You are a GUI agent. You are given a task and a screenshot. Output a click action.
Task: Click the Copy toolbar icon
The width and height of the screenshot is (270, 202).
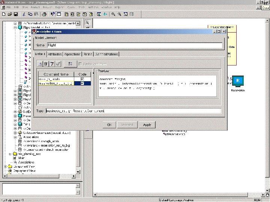[30, 14]
